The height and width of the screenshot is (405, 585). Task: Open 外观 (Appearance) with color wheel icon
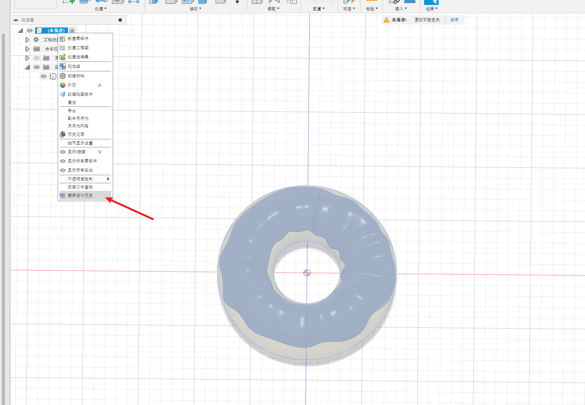pyautogui.click(x=72, y=85)
